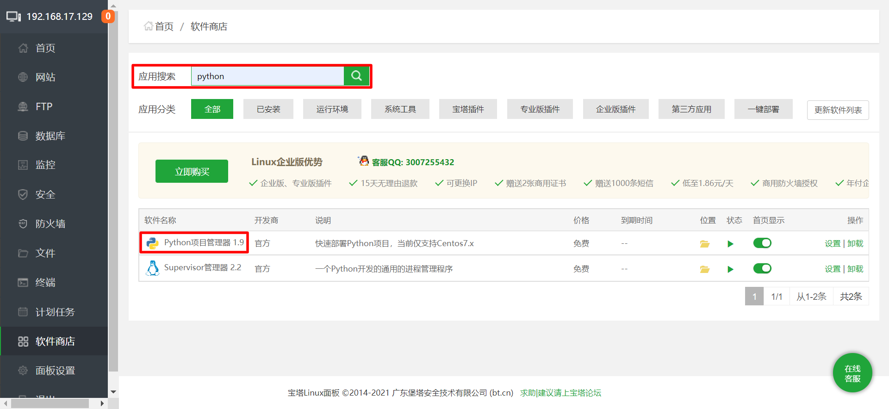Click the status play icon for Supervisor管理器
889x409 pixels.
[730, 269]
